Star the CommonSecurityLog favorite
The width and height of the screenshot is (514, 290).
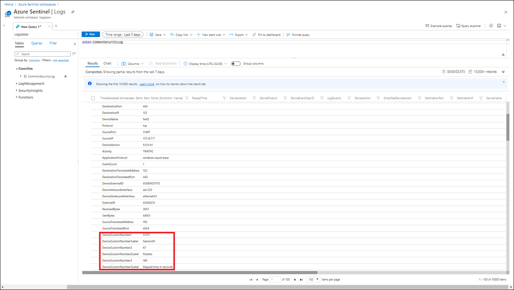pyautogui.click(x=65, y=76)
